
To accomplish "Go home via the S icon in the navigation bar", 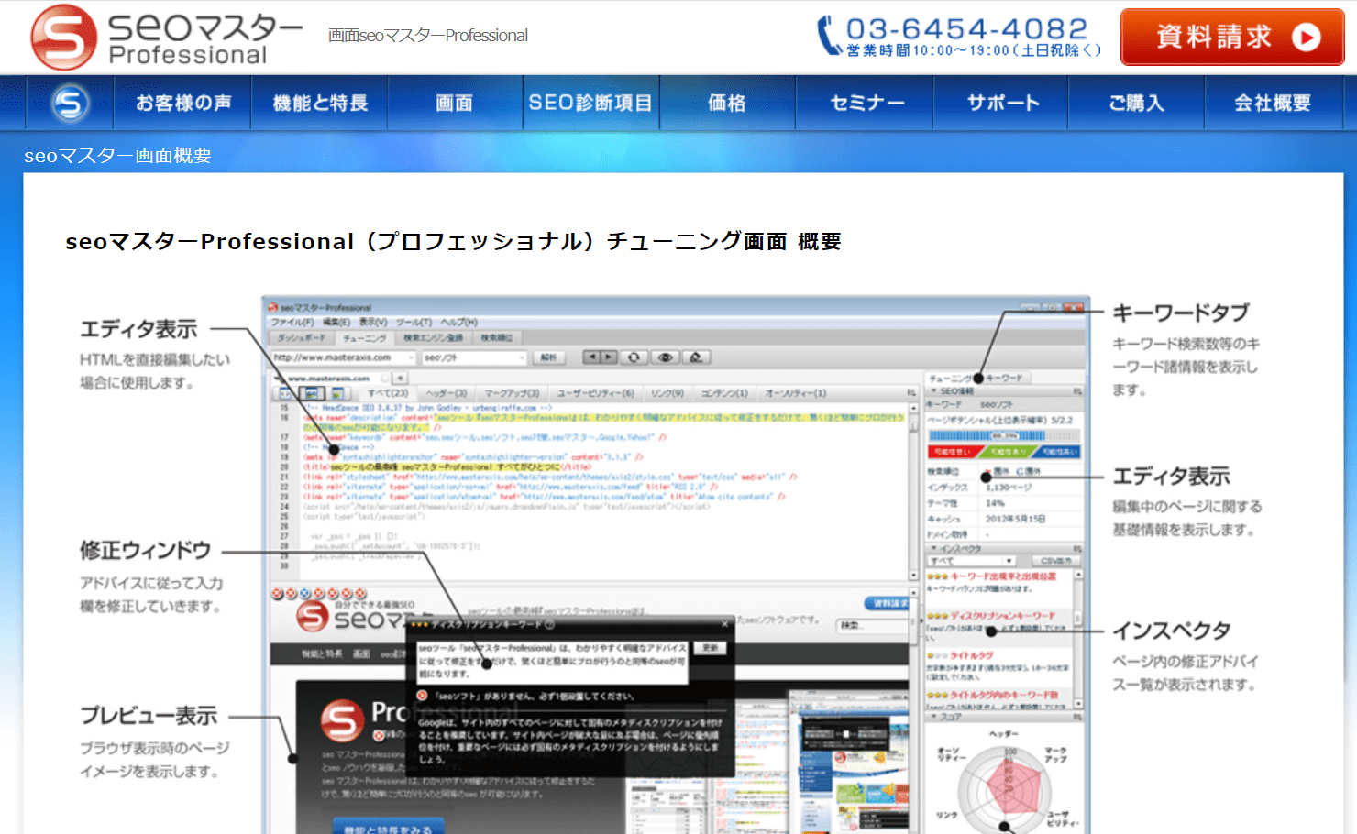I will [70, 103].
